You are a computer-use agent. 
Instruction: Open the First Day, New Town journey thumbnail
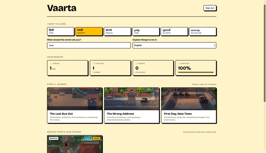tap(189, 99)
